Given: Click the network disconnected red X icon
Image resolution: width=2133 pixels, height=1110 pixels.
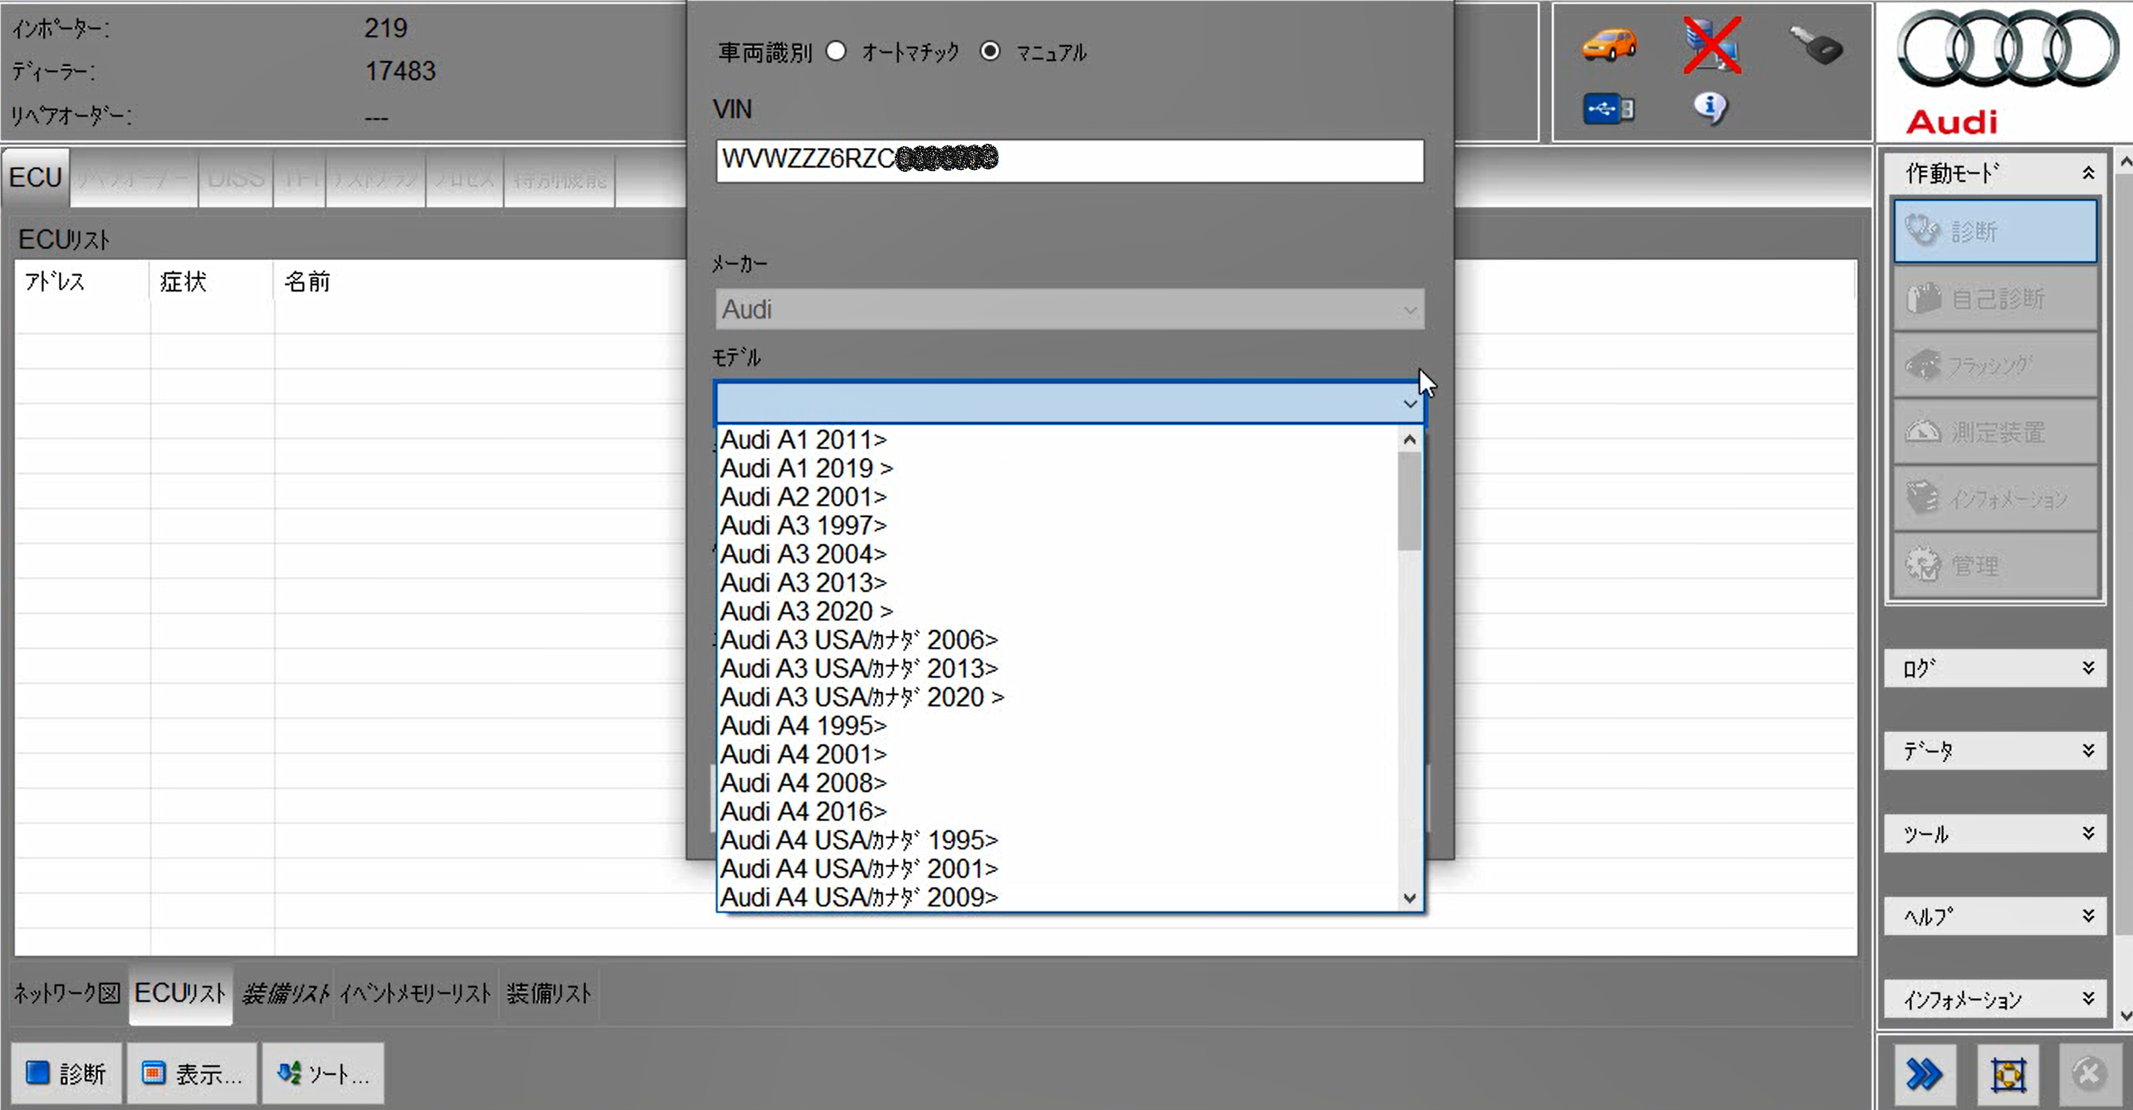Looking at the screenshot, I should [x=1712, y=45].
